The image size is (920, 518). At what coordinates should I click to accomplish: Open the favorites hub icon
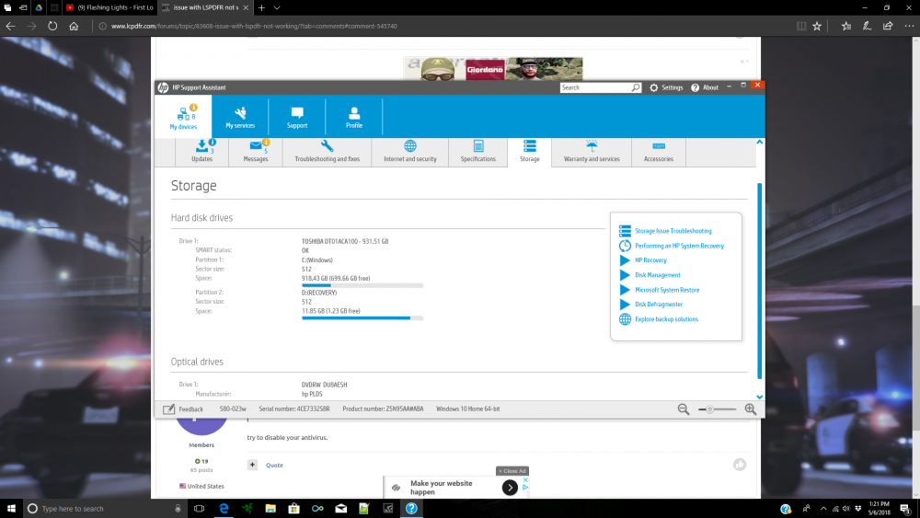point(846,26)
